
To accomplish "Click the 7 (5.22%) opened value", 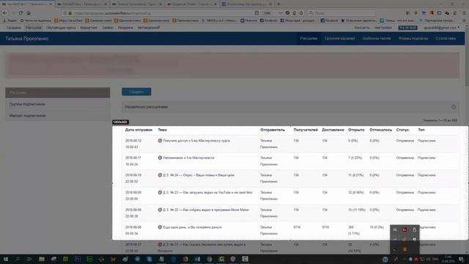I will [x=355, y=158].
